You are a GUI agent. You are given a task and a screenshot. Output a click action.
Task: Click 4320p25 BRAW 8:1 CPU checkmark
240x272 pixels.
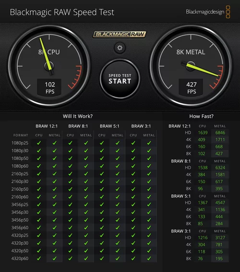(x=70, y=236)
